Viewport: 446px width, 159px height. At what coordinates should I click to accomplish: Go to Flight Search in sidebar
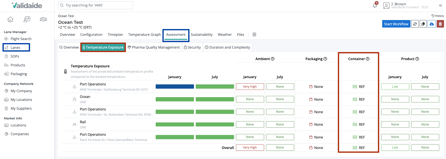coord(21,39)
